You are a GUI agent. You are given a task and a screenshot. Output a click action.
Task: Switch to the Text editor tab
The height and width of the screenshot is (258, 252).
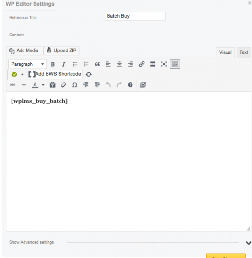click(244, 52)
